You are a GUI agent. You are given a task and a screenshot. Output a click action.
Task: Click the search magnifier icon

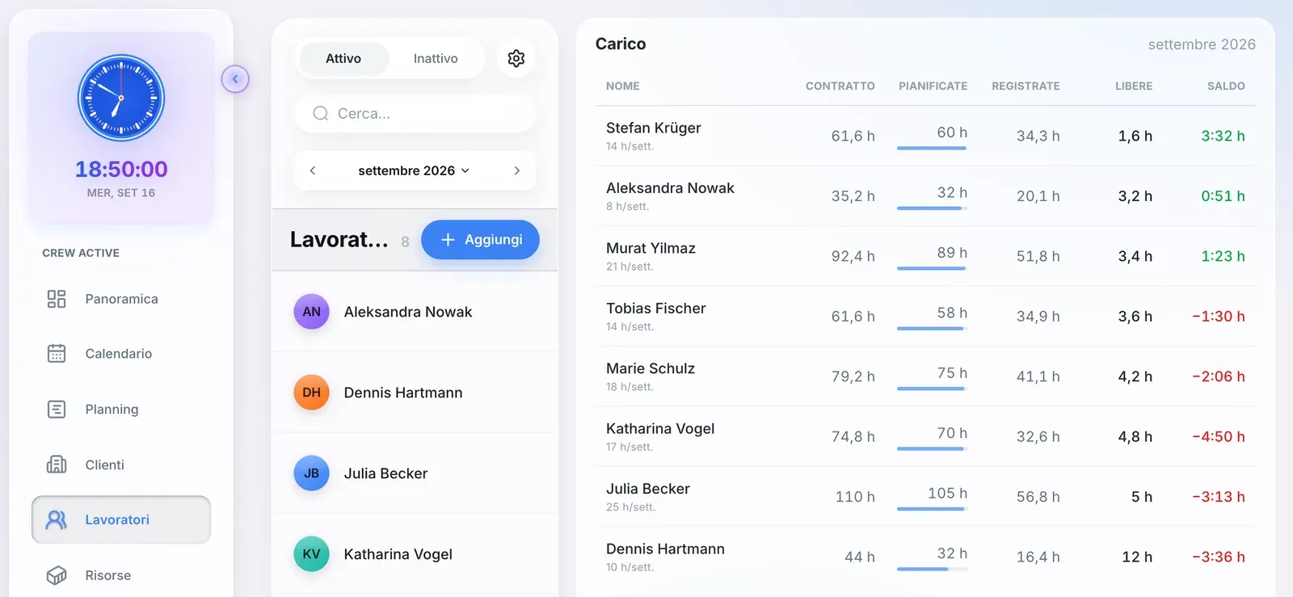321,114
